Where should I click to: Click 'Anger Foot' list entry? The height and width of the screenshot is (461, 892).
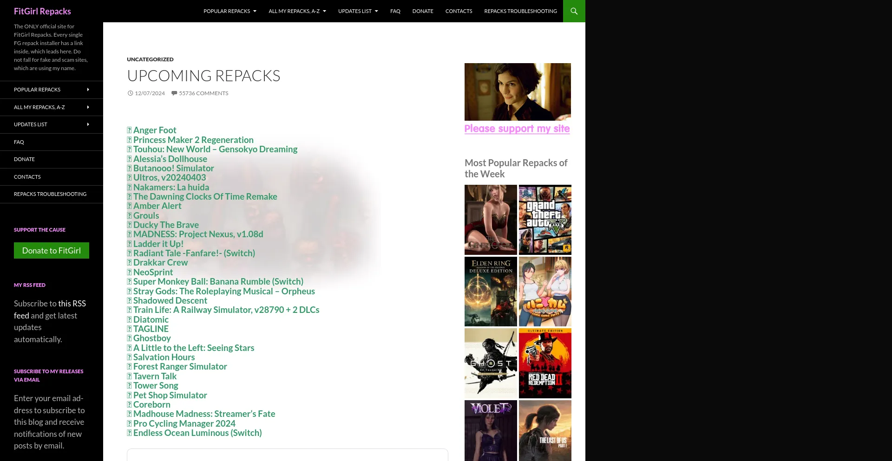tap(155, 130)
